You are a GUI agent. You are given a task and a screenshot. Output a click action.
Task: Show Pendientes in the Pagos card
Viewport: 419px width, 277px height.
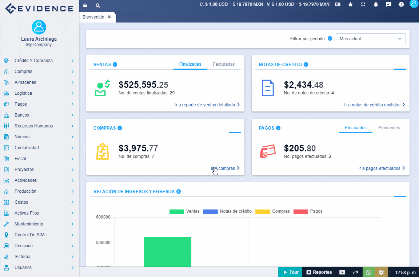(x=389, y=128)
